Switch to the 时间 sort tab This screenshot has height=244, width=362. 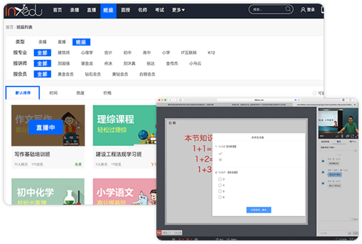[53, 93]
